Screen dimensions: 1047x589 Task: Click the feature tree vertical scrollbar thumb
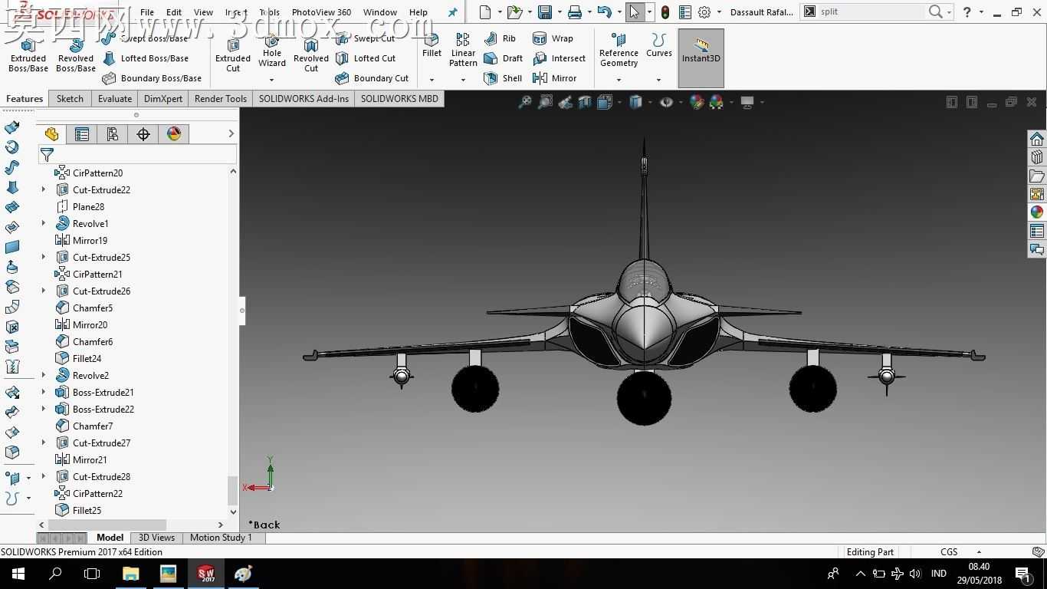pyautogui.click(x=233, y=490)
